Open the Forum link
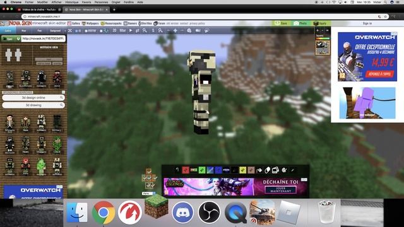 tap(159, 23)
